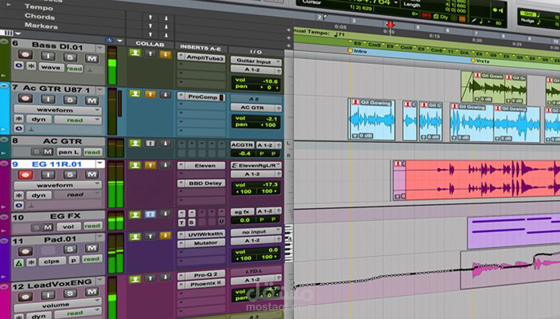Click the Bass DI.01 collab upload arrow
Viewport: 560px width, 319px height.
150,53
